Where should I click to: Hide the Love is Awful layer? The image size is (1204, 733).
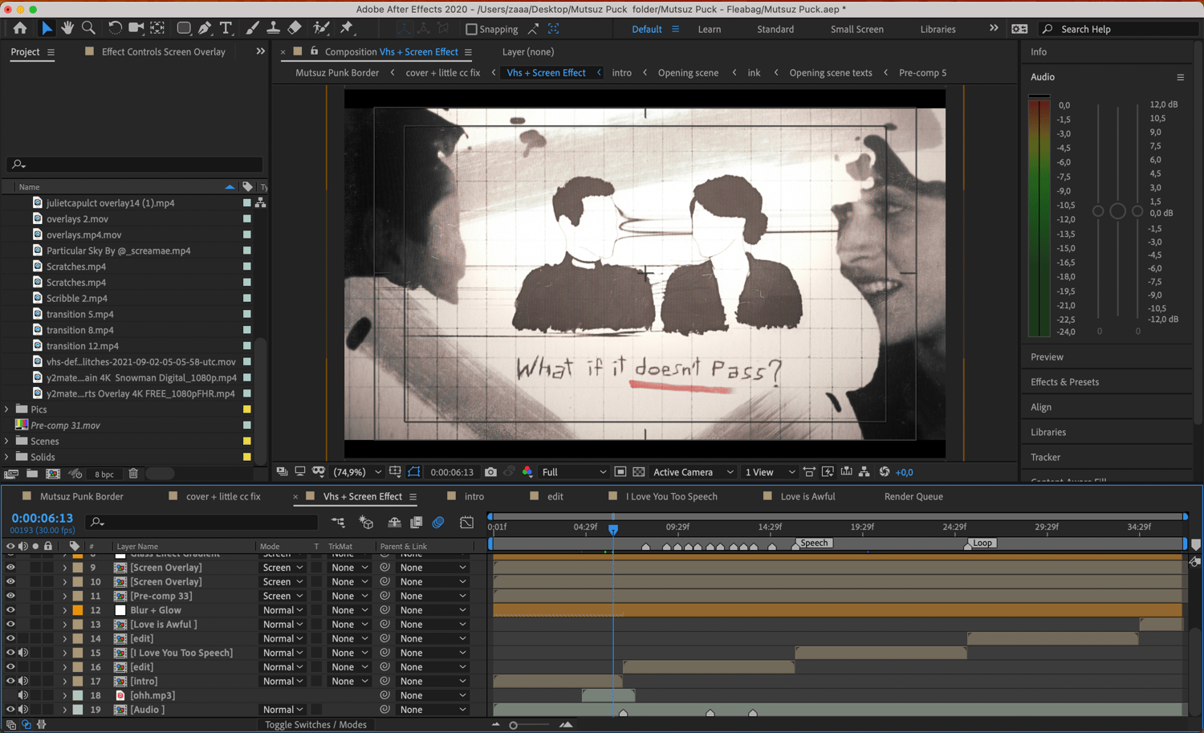pyautogui.click(x=10, y=625)
